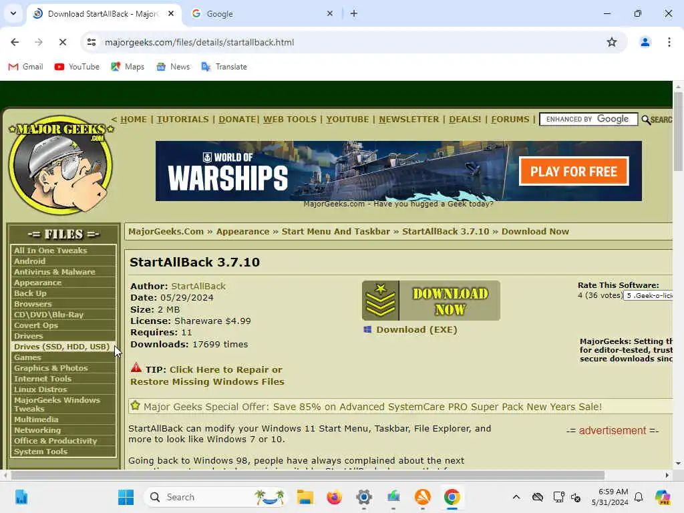The height and width of the screenshot is (513, 684).
Task: Click Download (EXE) link
Action: 417,330
